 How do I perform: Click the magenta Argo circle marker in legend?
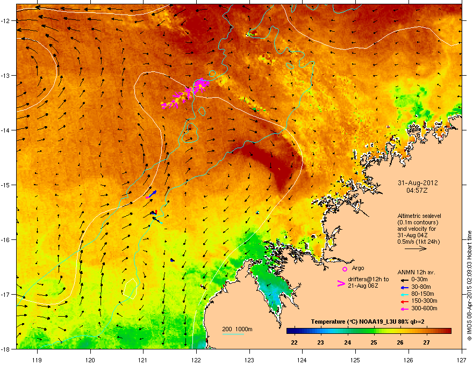coord(345,269)
